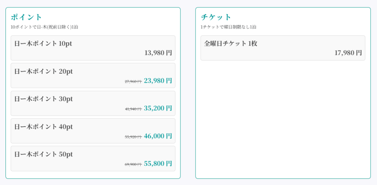Click the struck-through 55,920 円 price
This screenshot has width=377, height=185.
133,137
